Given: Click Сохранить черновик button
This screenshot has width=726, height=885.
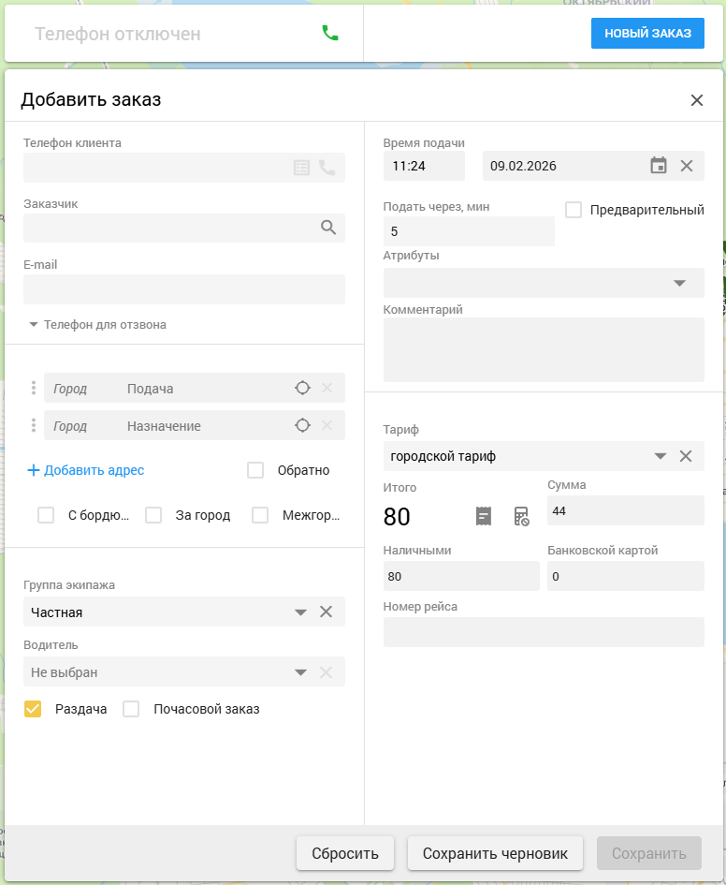Looking at the screenshot, I should (495, 853).
